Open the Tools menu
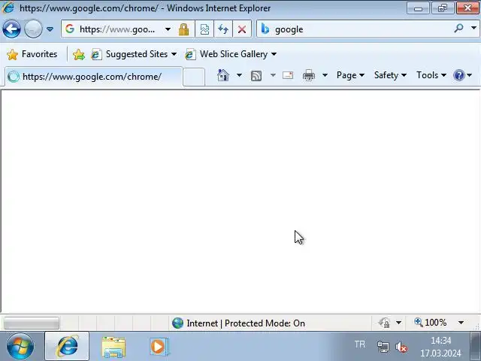The height and width of the screenshot is (361, 481). click(x=431, y=75)
